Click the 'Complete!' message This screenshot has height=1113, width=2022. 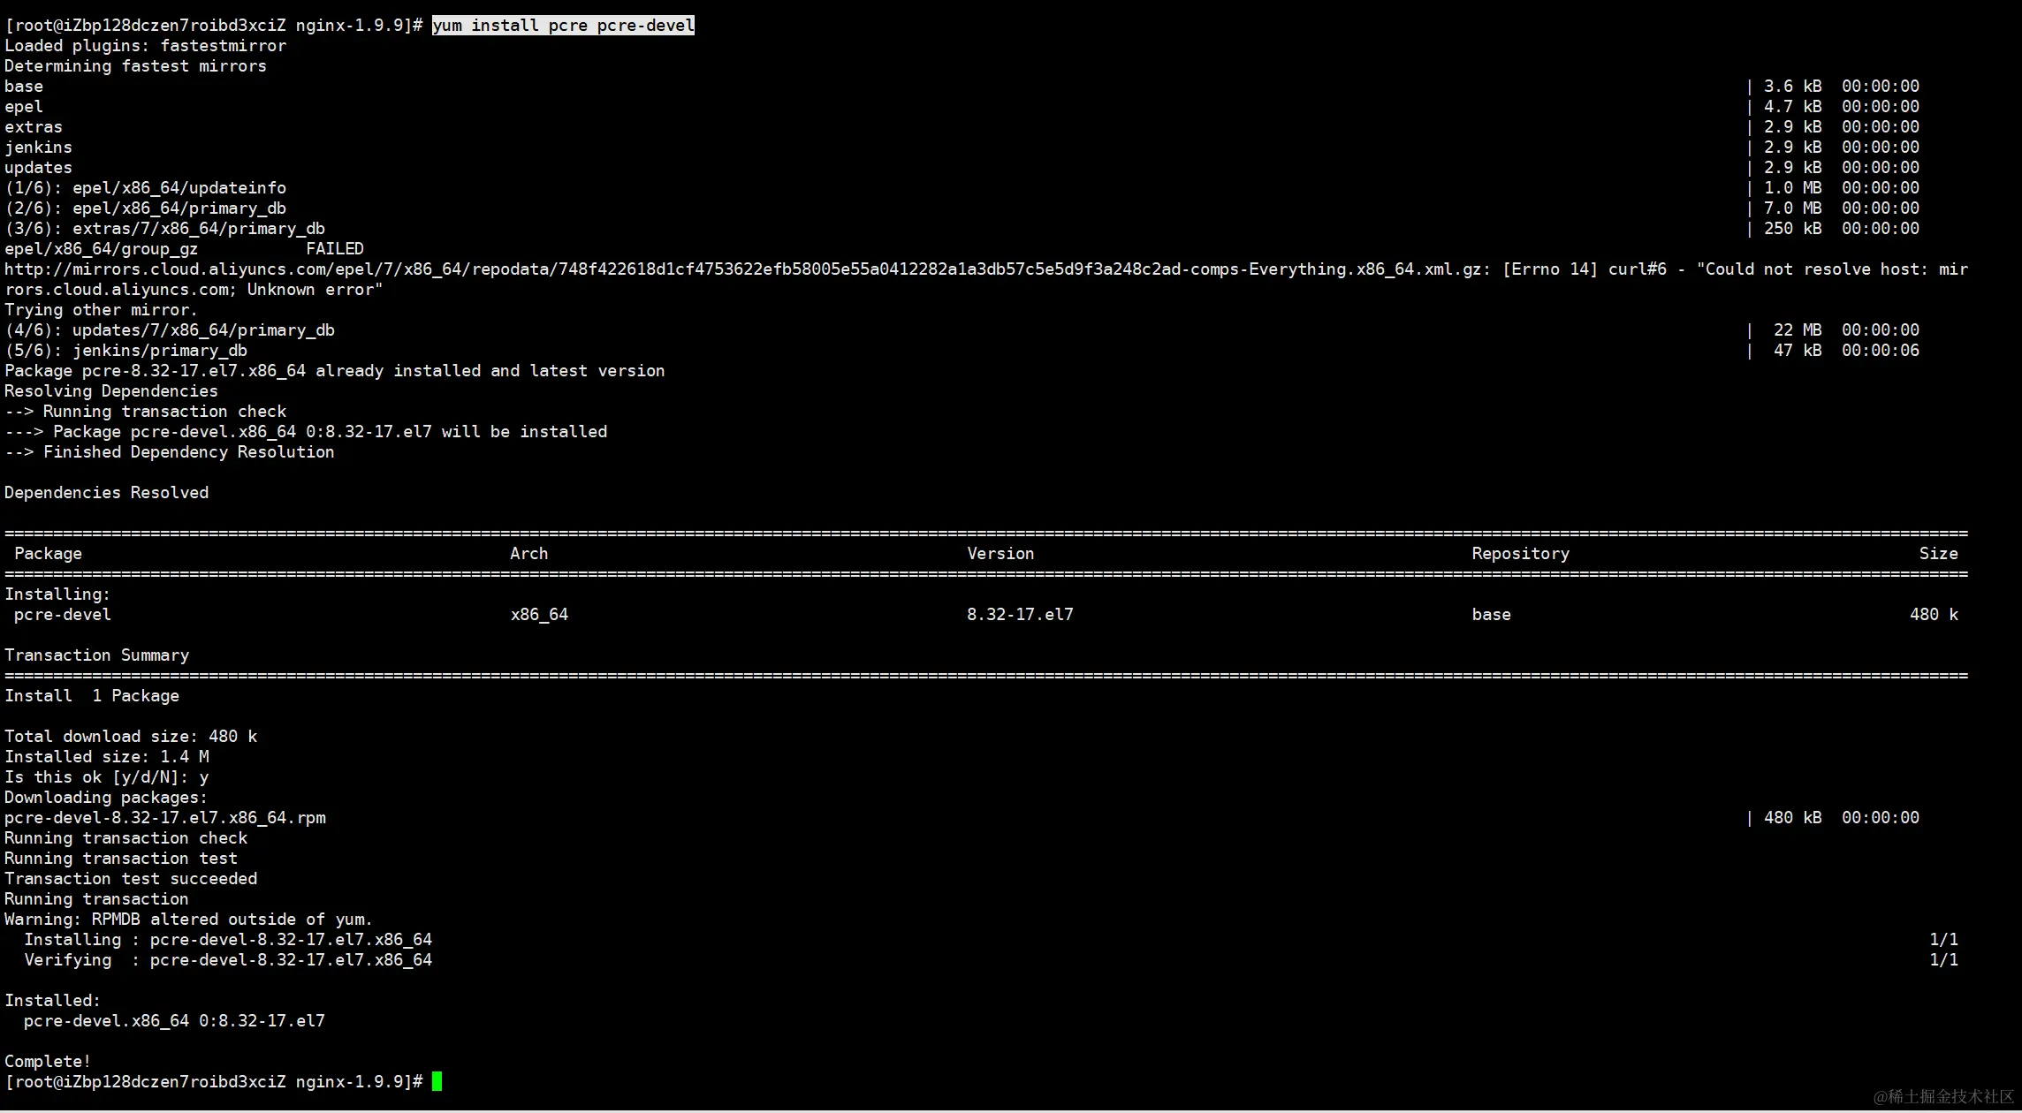(x=48, y=1062)
